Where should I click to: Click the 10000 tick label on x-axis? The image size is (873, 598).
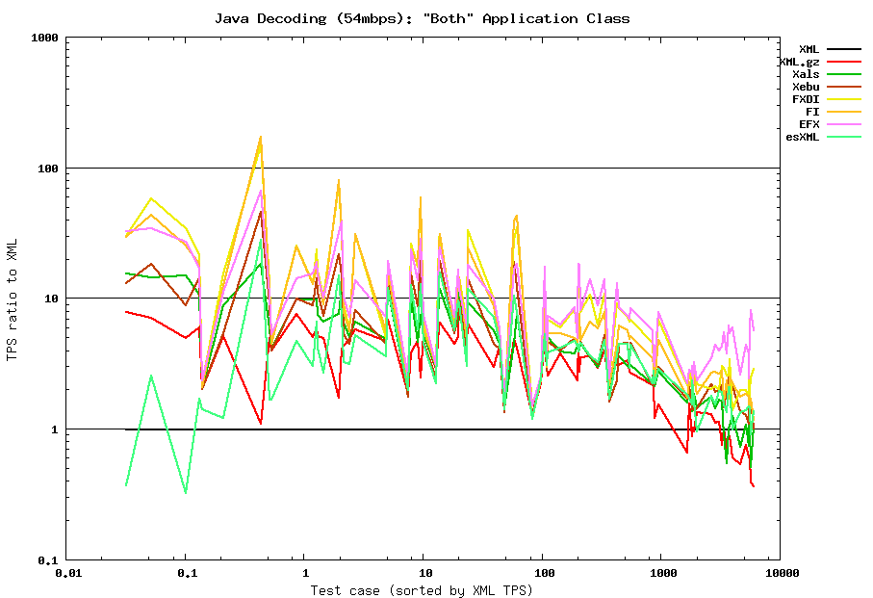click(x=781, y=574)
